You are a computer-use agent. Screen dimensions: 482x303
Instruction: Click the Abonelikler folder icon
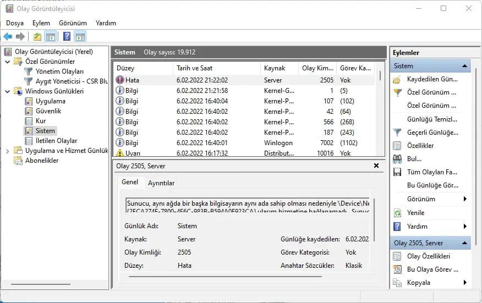[x=18, y=161]
